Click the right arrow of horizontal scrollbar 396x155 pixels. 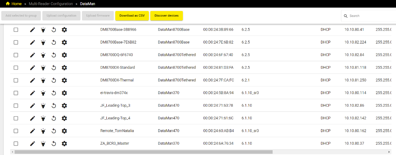click(x=389, y=152)
